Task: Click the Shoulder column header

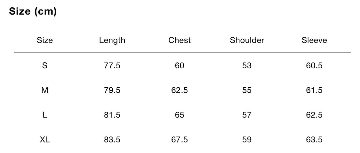Action: tap(247, 40)
